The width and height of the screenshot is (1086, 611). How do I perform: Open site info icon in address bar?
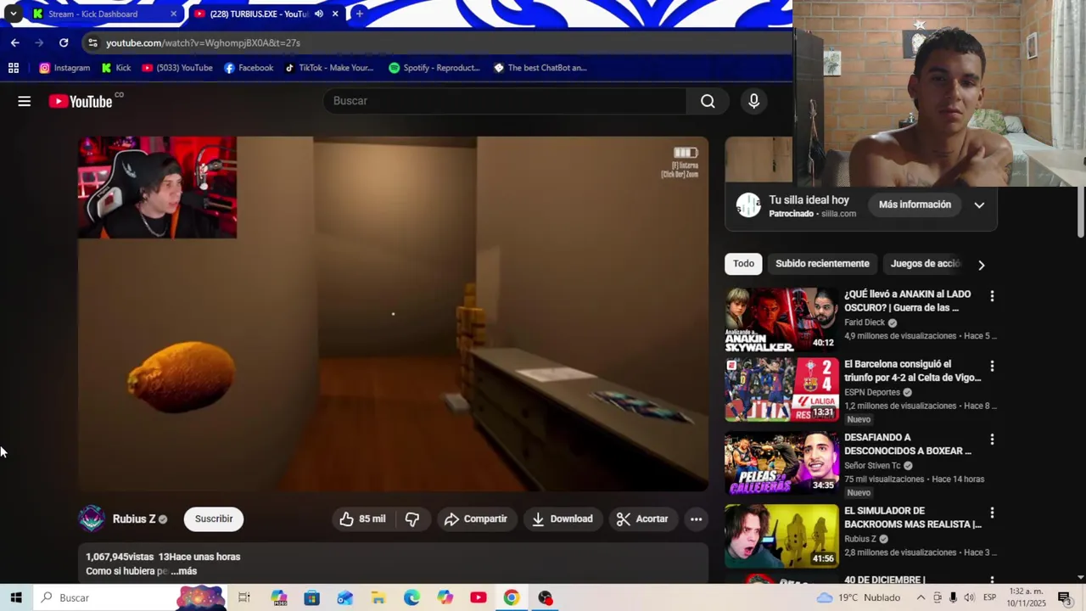(x=92, y=42)
